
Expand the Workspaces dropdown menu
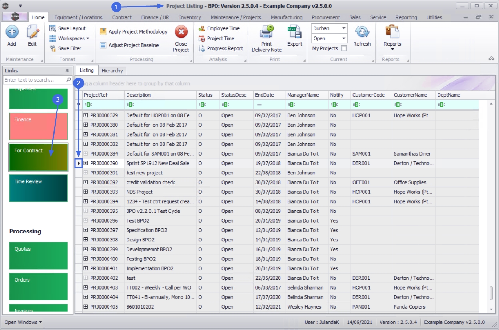pyautogui.click(x=88, y=38)
